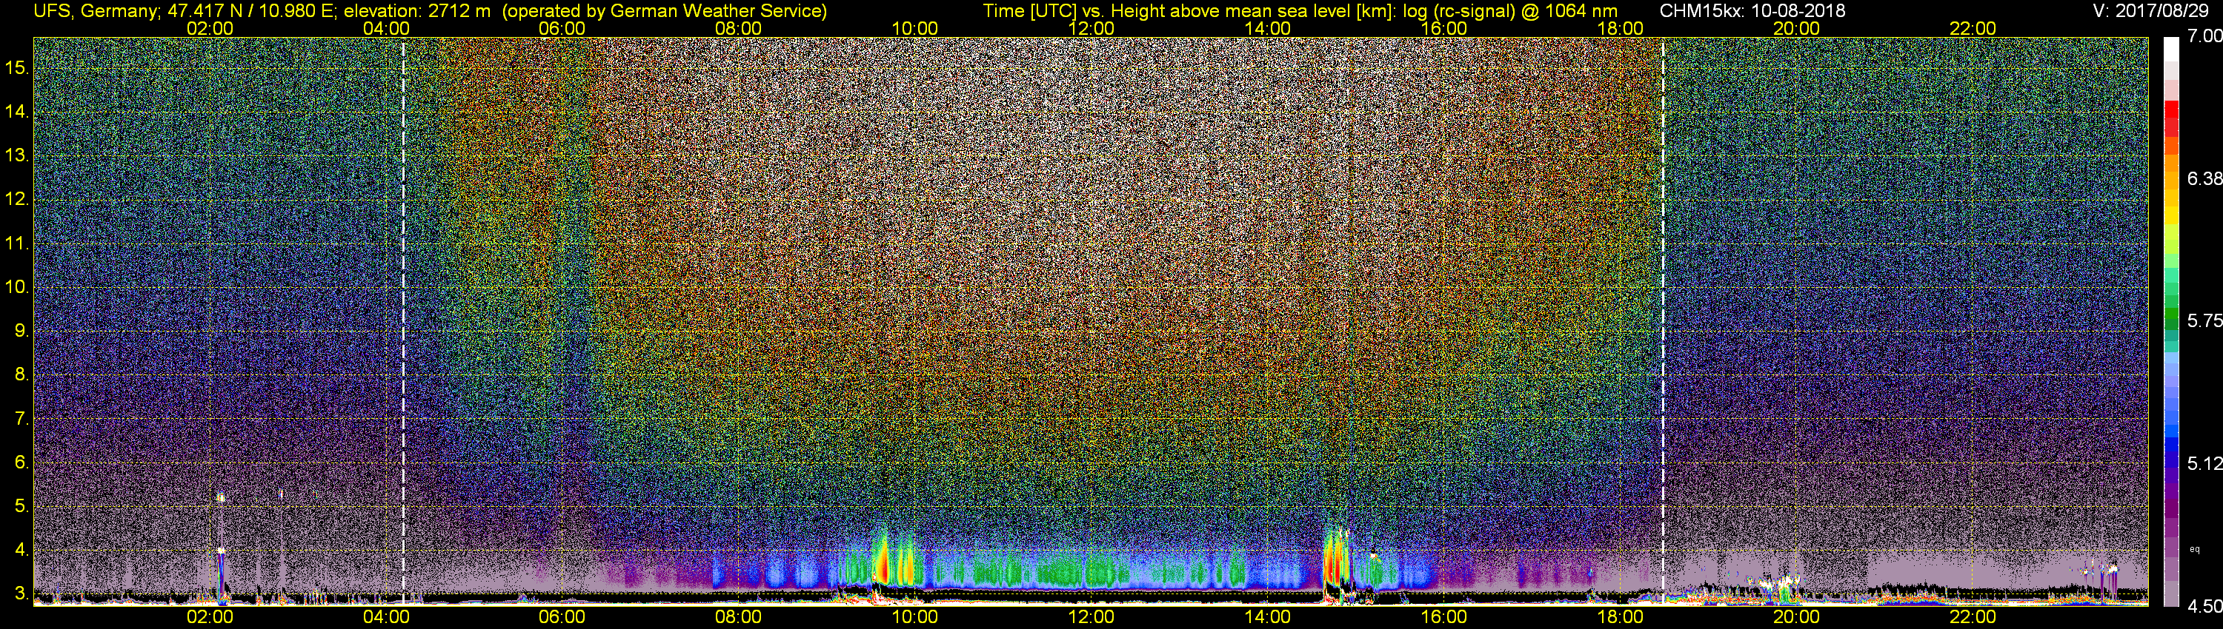Click the '18:00' label on the bottom time axis
The image size is (2223, 629).
[x=1620, y=617]
